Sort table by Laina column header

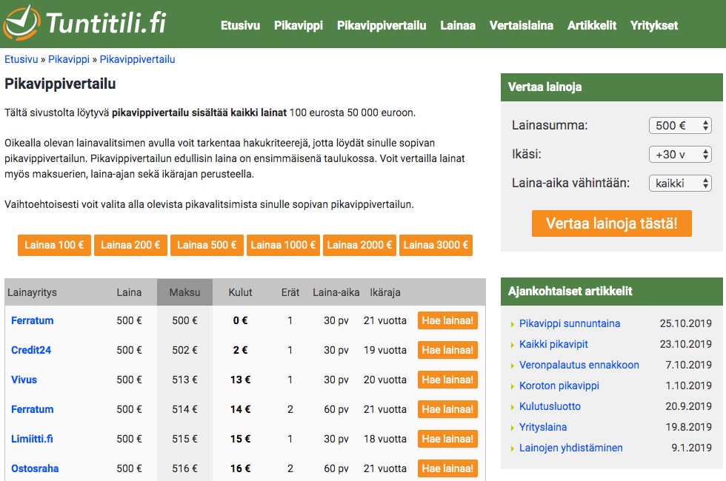pos(129,292)
